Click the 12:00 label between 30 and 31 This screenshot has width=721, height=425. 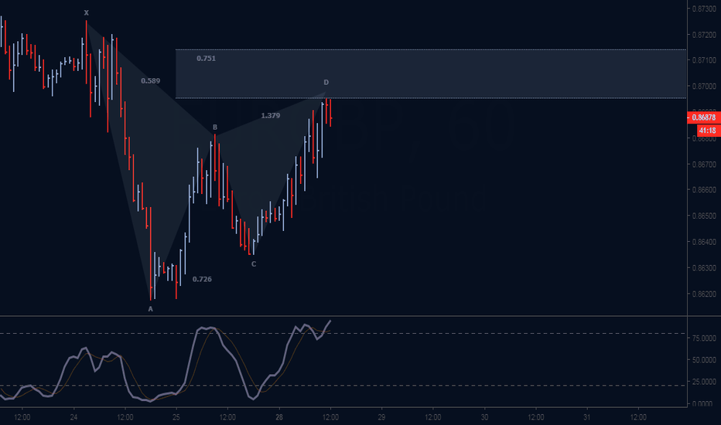[535, 417]
